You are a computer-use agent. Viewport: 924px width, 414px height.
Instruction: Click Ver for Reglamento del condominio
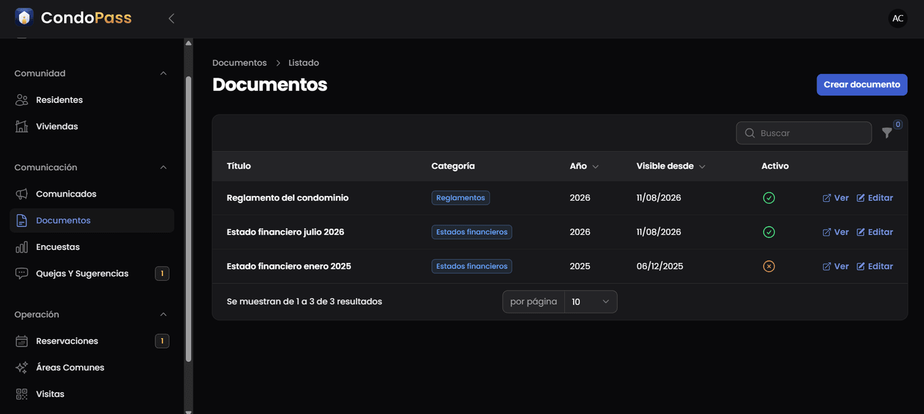coord(836,198)
